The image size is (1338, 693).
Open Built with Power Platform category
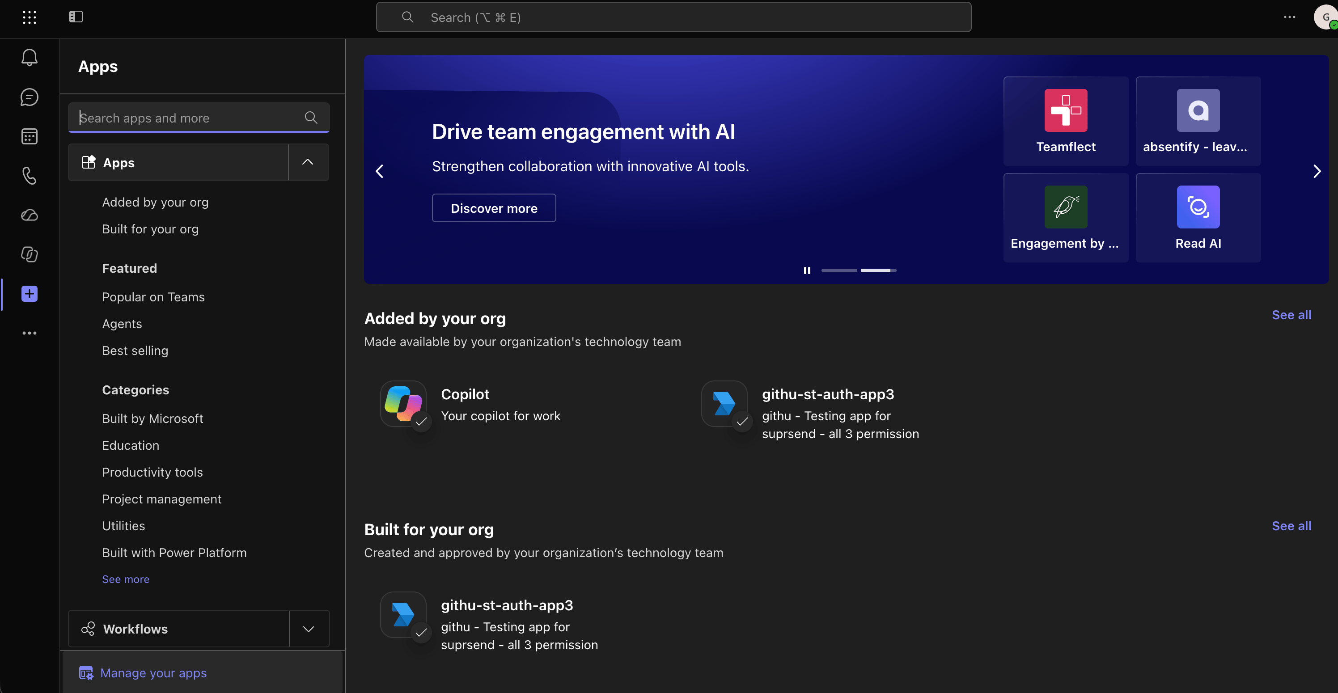tap(174, 553)
